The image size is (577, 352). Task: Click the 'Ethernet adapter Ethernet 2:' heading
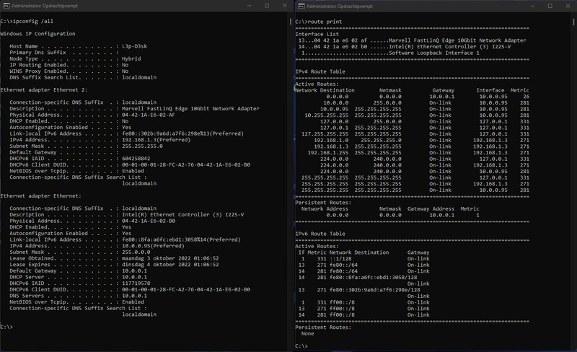click(44, 90)
